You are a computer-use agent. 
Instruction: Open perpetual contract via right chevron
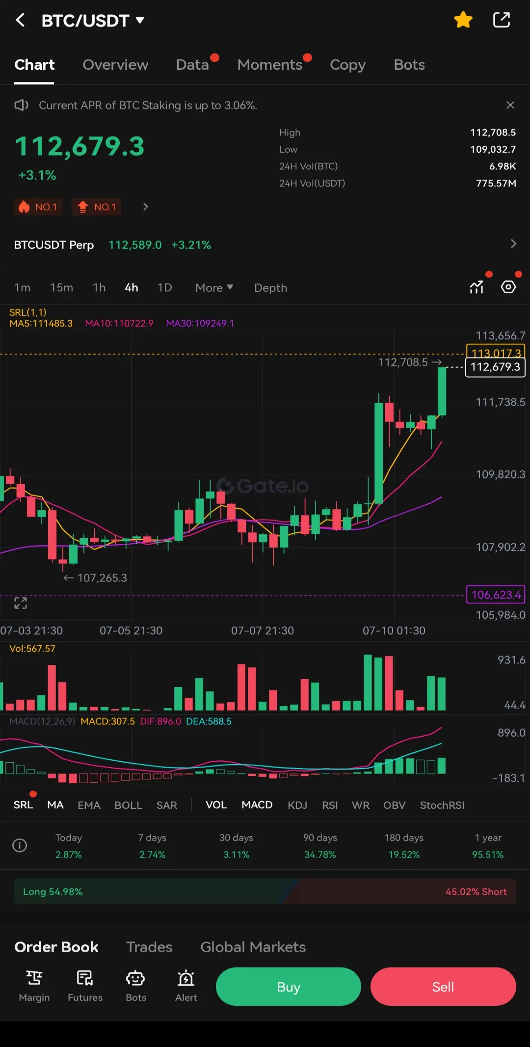(513, 244)
